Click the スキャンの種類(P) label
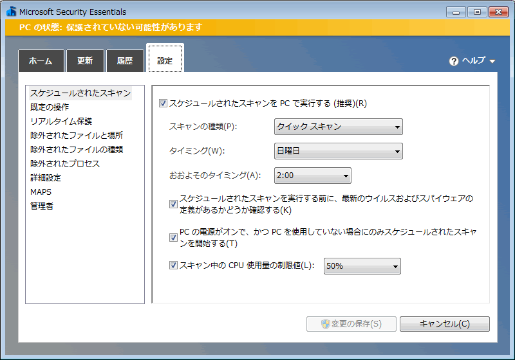The image size is (515, 360). (203, 127)
